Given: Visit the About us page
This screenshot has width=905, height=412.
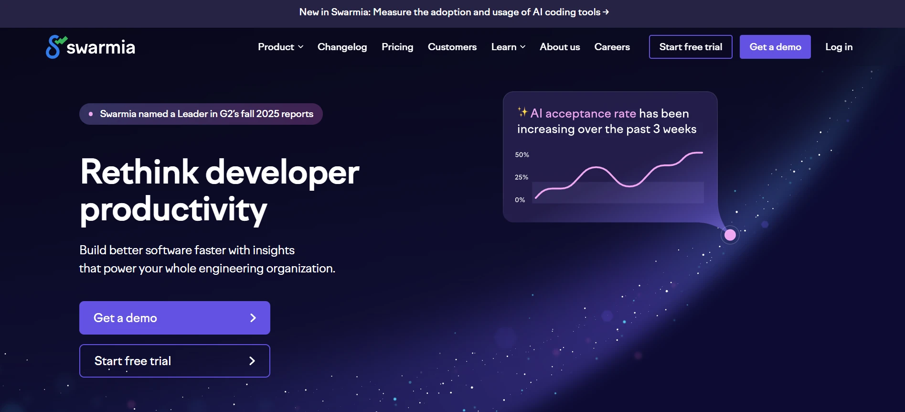Looking at the screenshot, I should [560, 47].
